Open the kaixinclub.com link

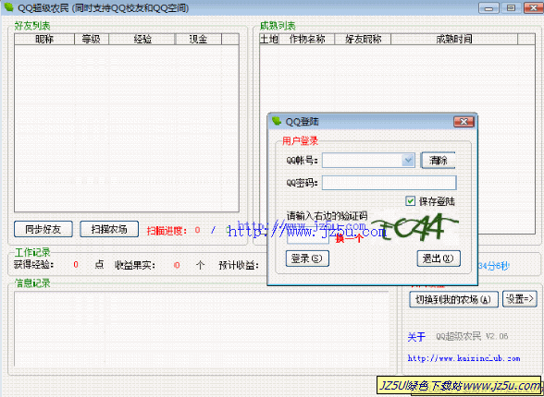pyautogui.click(x=464, y=358)
